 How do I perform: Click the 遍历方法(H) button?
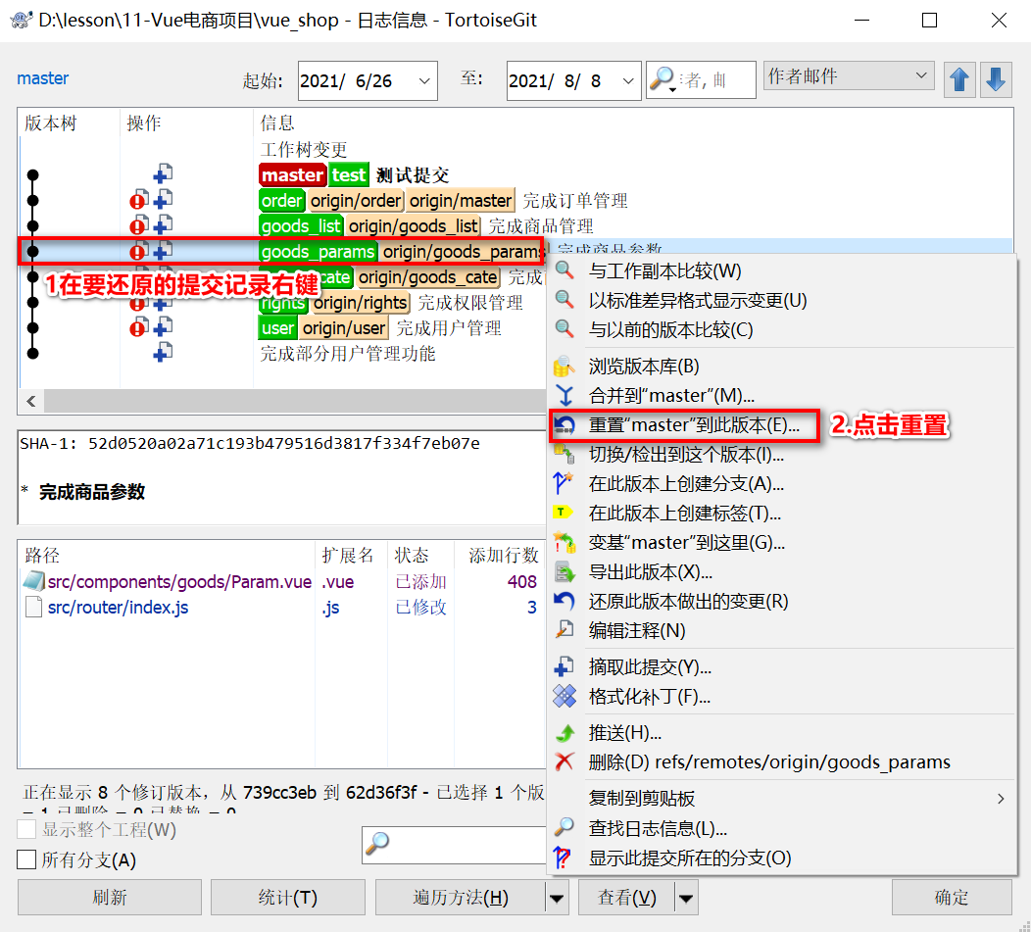[461, 898]
